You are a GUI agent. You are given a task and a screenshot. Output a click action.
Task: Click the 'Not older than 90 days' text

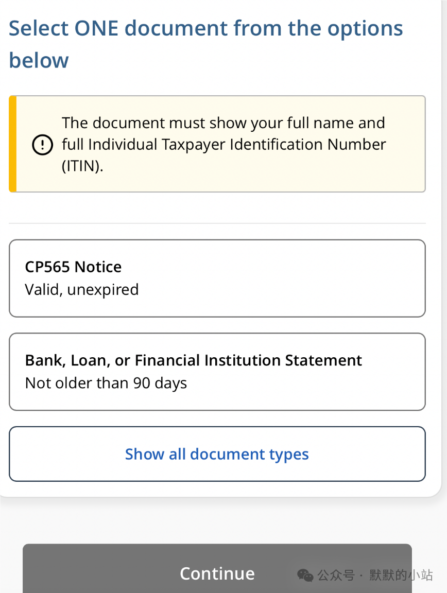106,383
